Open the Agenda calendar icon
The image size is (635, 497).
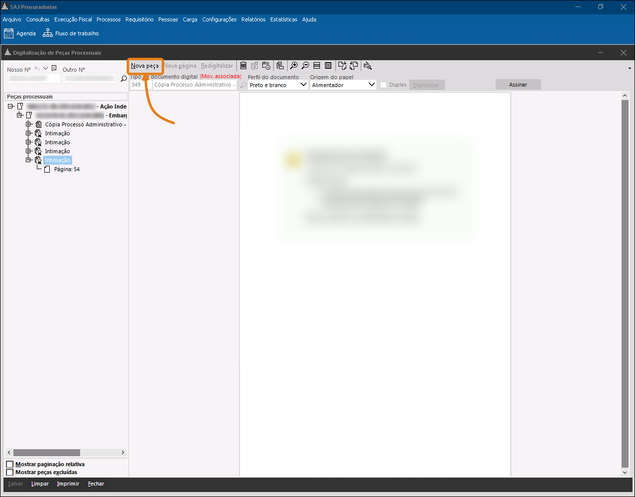coord(9,33)
